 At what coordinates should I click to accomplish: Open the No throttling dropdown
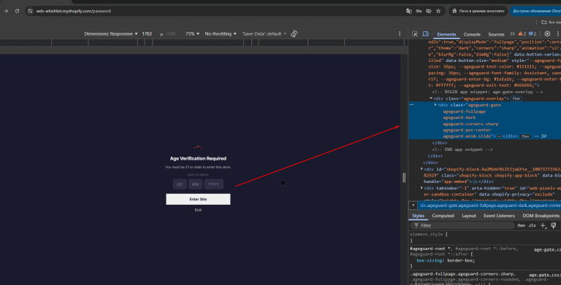coord(221,34)
